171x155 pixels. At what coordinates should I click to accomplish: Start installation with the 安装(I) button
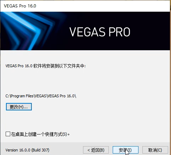tap(125, 150)
